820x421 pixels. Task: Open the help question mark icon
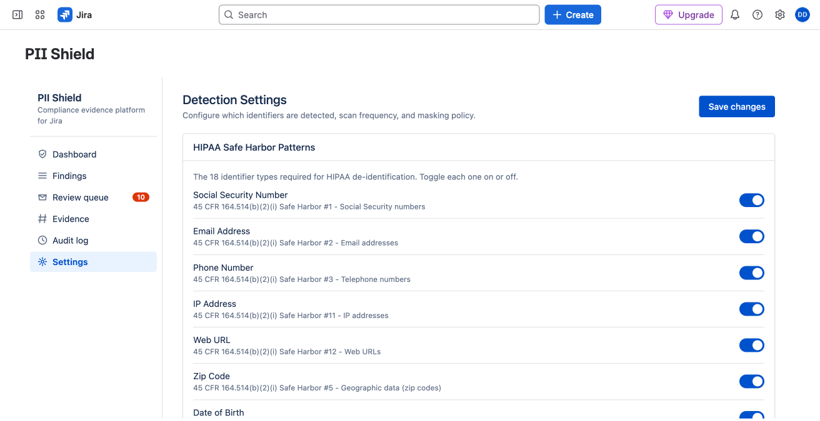click(x=757, y=15)
